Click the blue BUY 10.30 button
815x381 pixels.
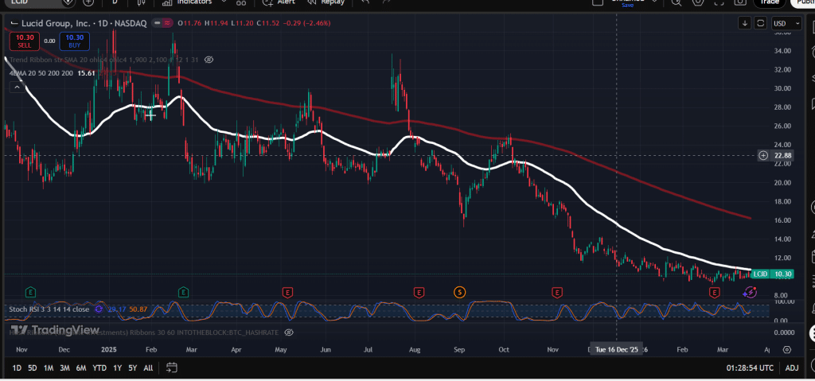point(75,40)
